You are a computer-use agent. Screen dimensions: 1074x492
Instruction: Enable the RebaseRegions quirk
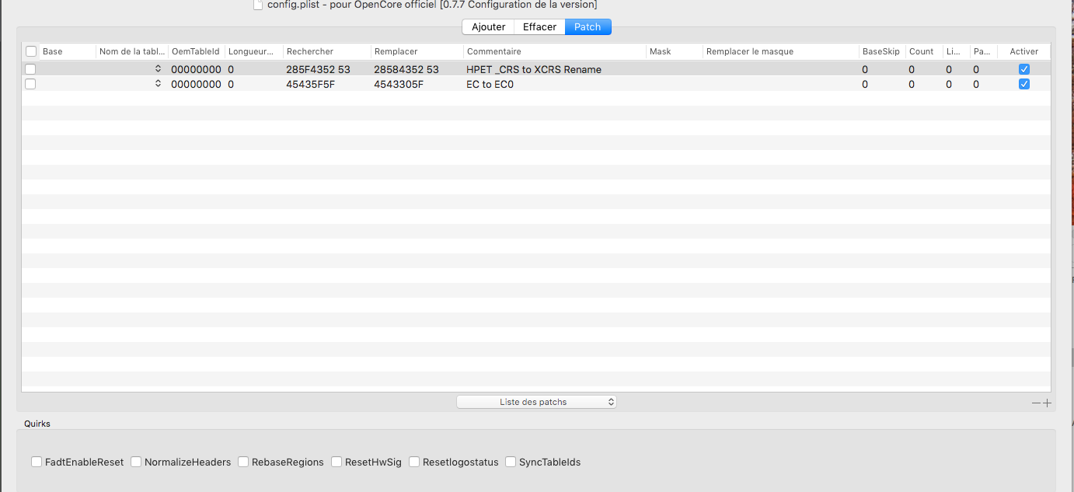(x=243, y=462)
